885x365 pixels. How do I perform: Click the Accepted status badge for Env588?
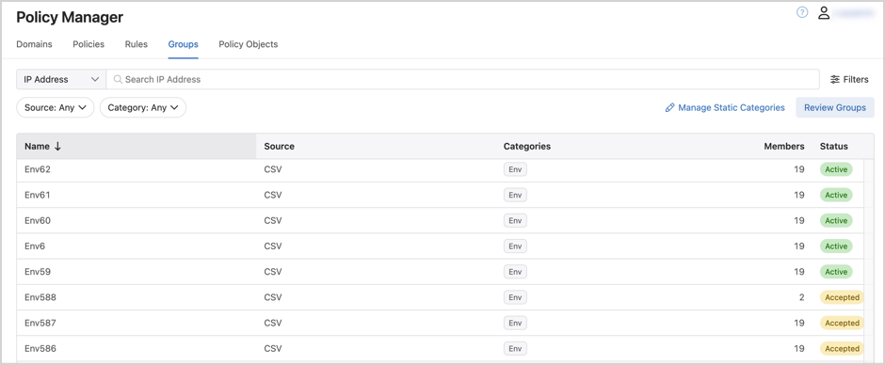pos(842,297)
